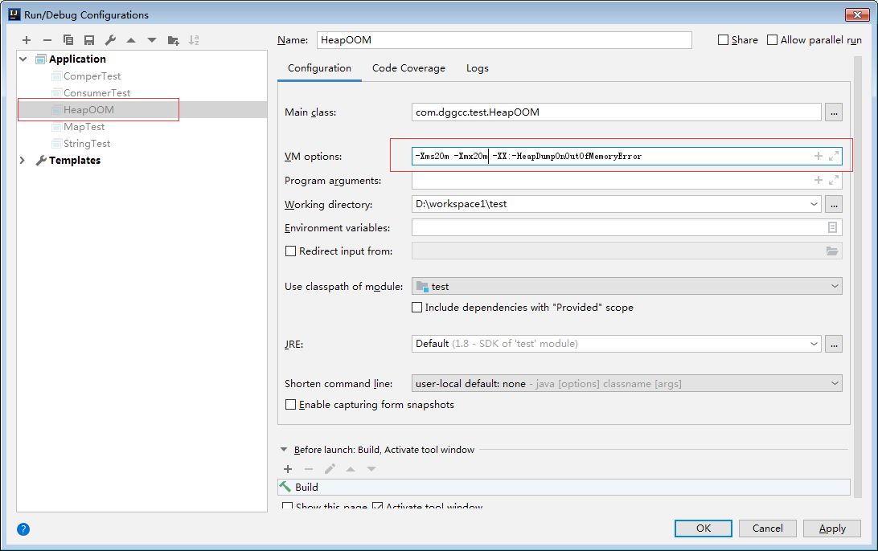Toggle Allow parallel run checkbox
Screen dimensions: 878x551
(x=772, y=40)
